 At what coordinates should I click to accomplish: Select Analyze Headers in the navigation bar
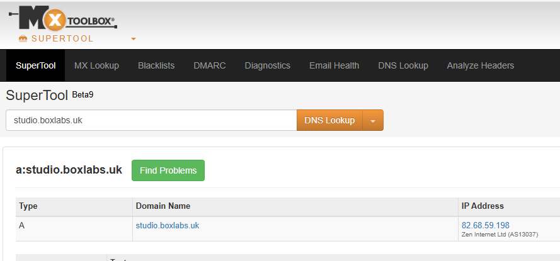click(x=480, y=65)
